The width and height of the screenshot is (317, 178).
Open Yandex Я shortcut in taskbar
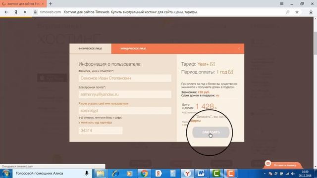coord(158,174)
